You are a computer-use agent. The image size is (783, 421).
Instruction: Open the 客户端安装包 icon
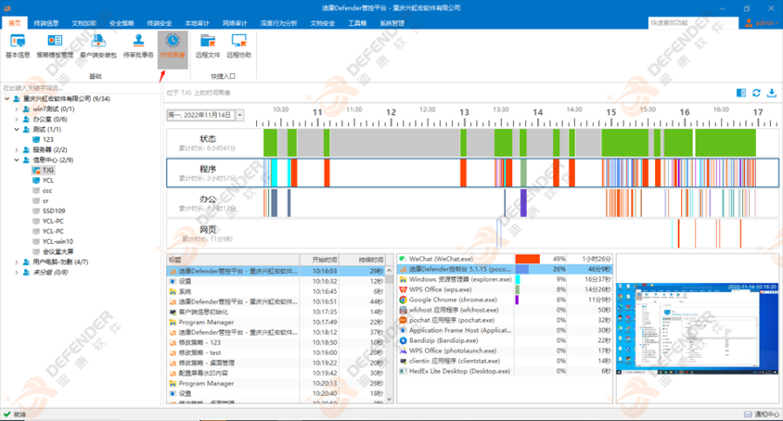[97, 45]
